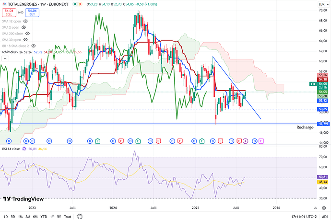The image size is (331, 220).
Task: Click the 0,00 spread value
Action: coord(21,12)
